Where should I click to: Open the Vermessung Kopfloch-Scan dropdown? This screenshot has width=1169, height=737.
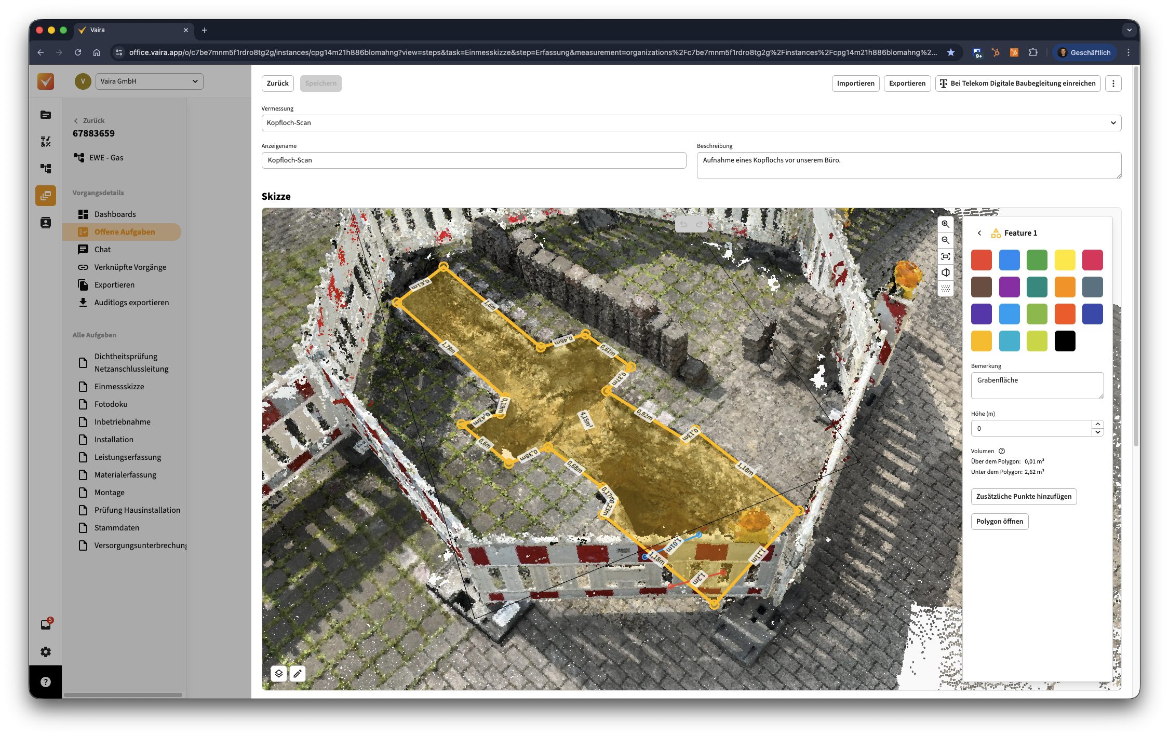pos(691,123)
